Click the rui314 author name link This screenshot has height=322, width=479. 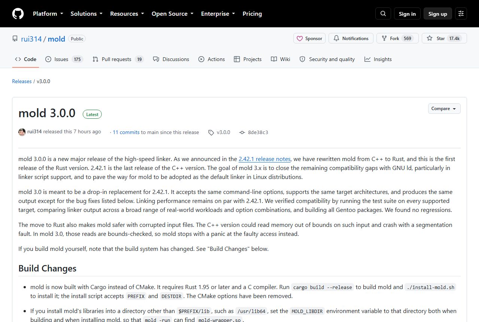(34, 131)
